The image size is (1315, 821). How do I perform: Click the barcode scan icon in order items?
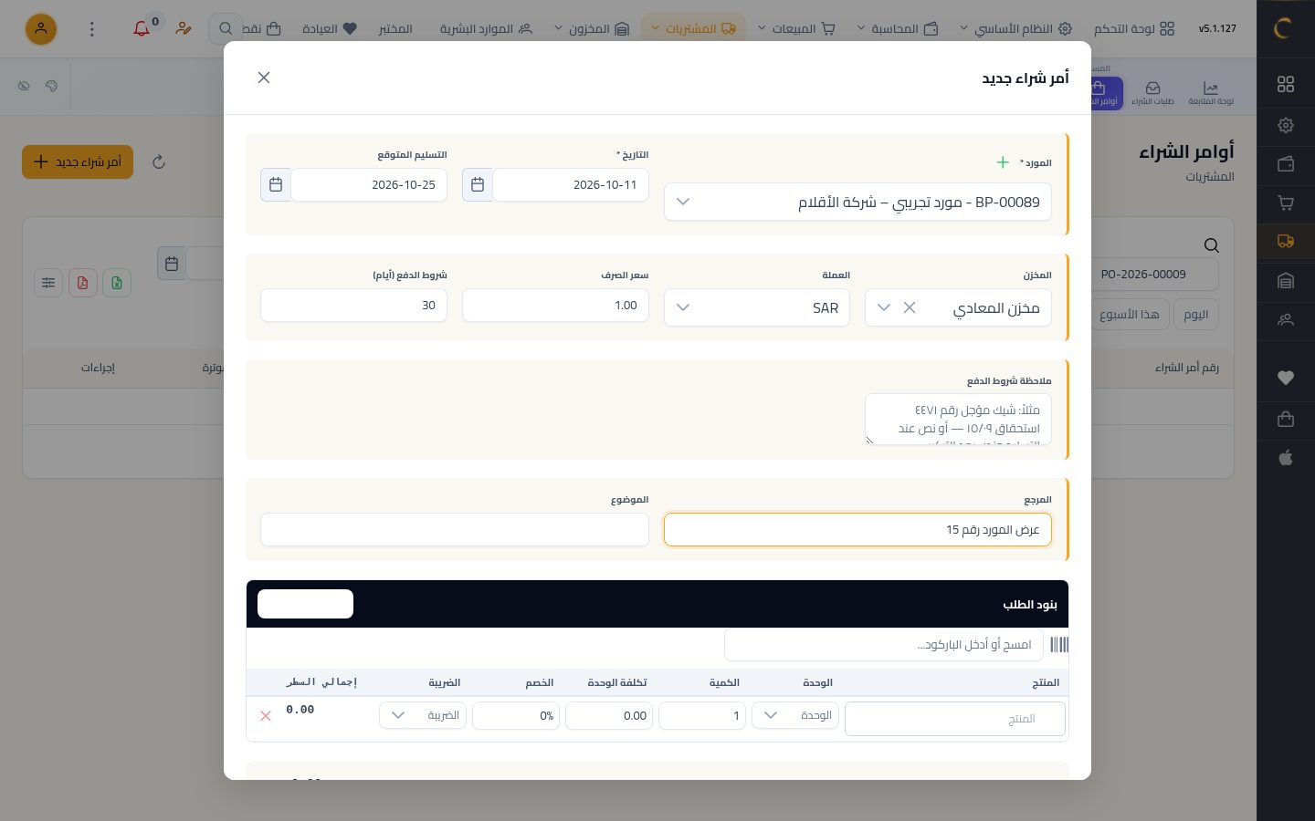1059,645
